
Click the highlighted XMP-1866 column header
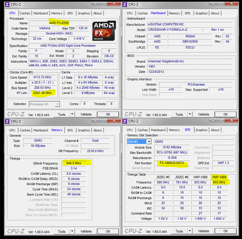pyautogui.click(x=219, y=177)
